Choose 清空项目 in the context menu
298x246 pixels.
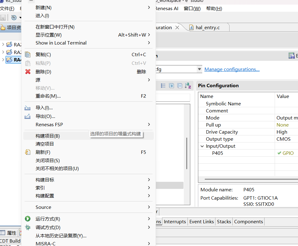pos(89,144)
